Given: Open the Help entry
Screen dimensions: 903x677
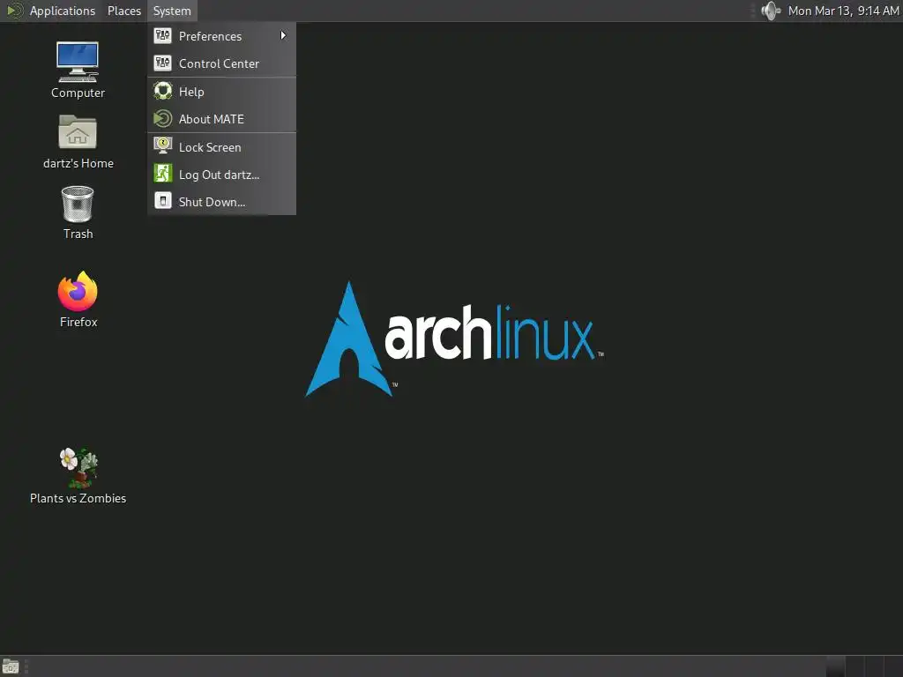Looking at the screenshot, I should pos(221,92).
